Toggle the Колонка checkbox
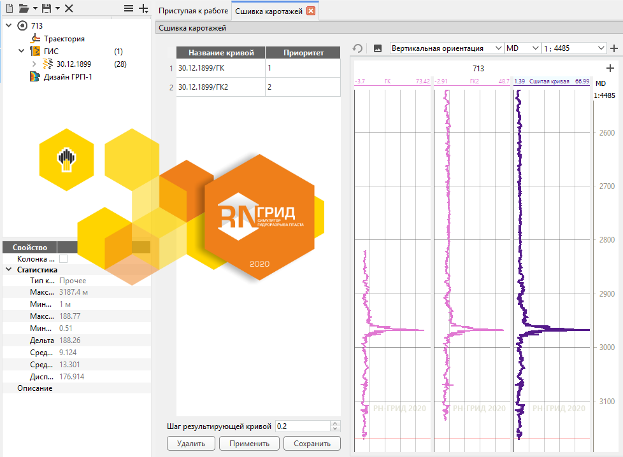 tap(63, 259)
